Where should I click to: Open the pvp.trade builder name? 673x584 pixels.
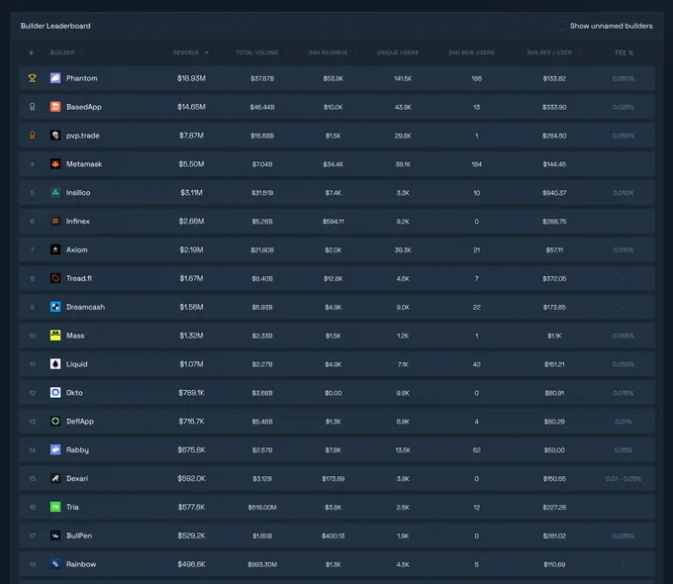83,136
